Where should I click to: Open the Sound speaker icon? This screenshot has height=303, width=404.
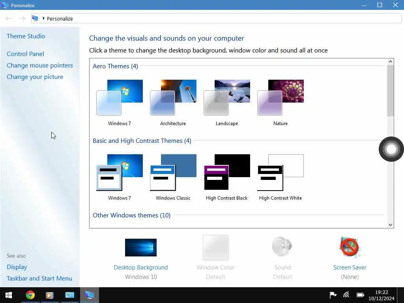pos(282,247)
